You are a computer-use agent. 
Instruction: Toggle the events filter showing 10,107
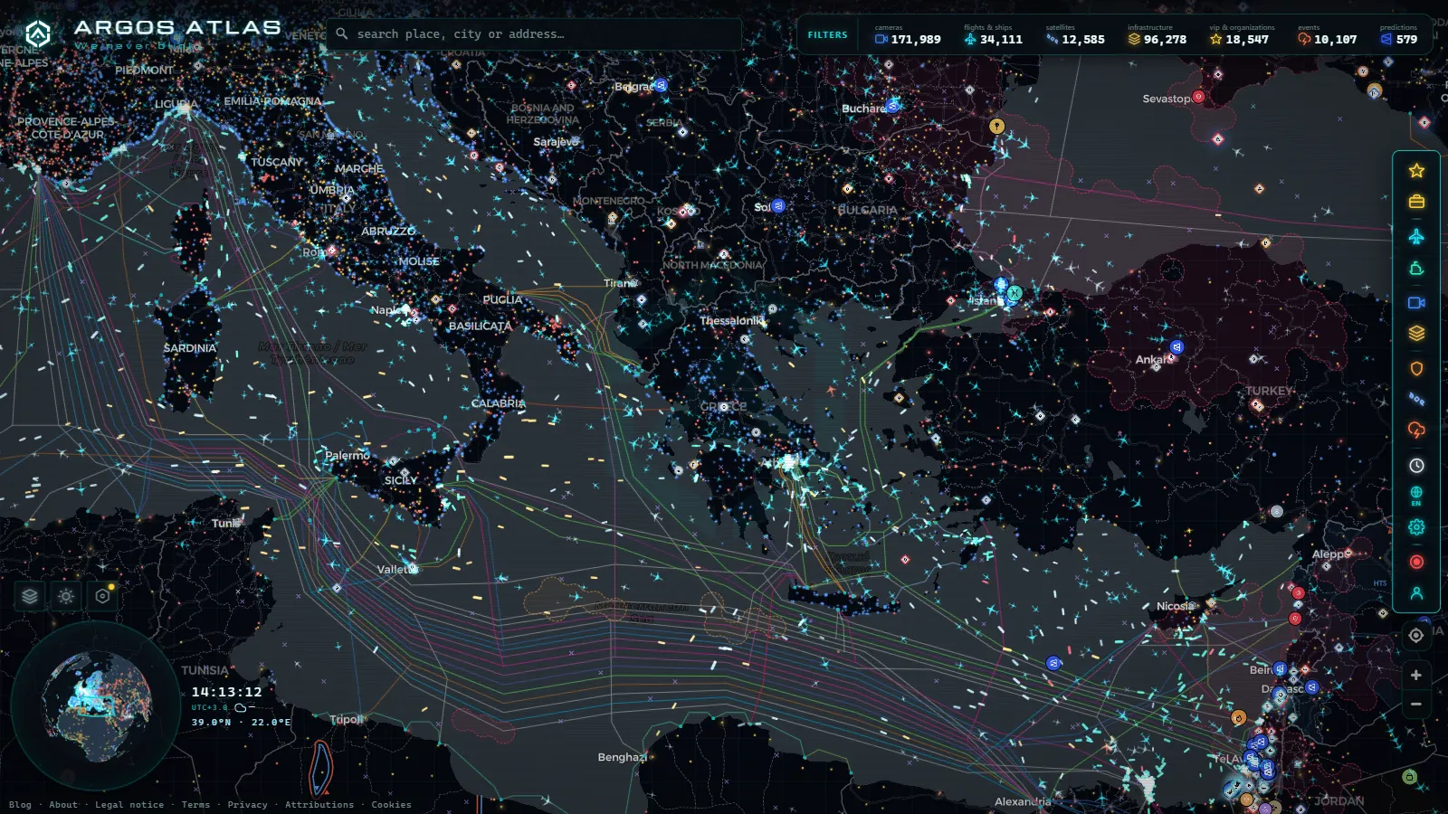1328,35
